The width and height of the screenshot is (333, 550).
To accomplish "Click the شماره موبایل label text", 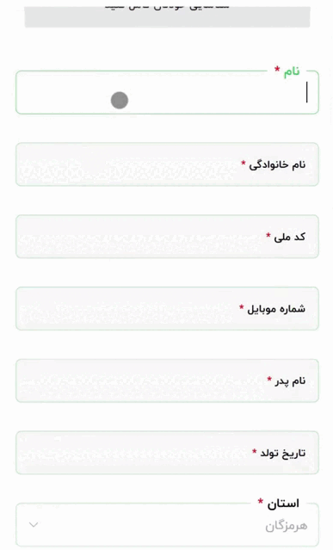I will (276, 309).
